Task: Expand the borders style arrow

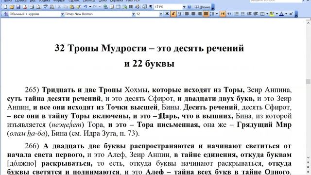Action: tap(267, 14)
